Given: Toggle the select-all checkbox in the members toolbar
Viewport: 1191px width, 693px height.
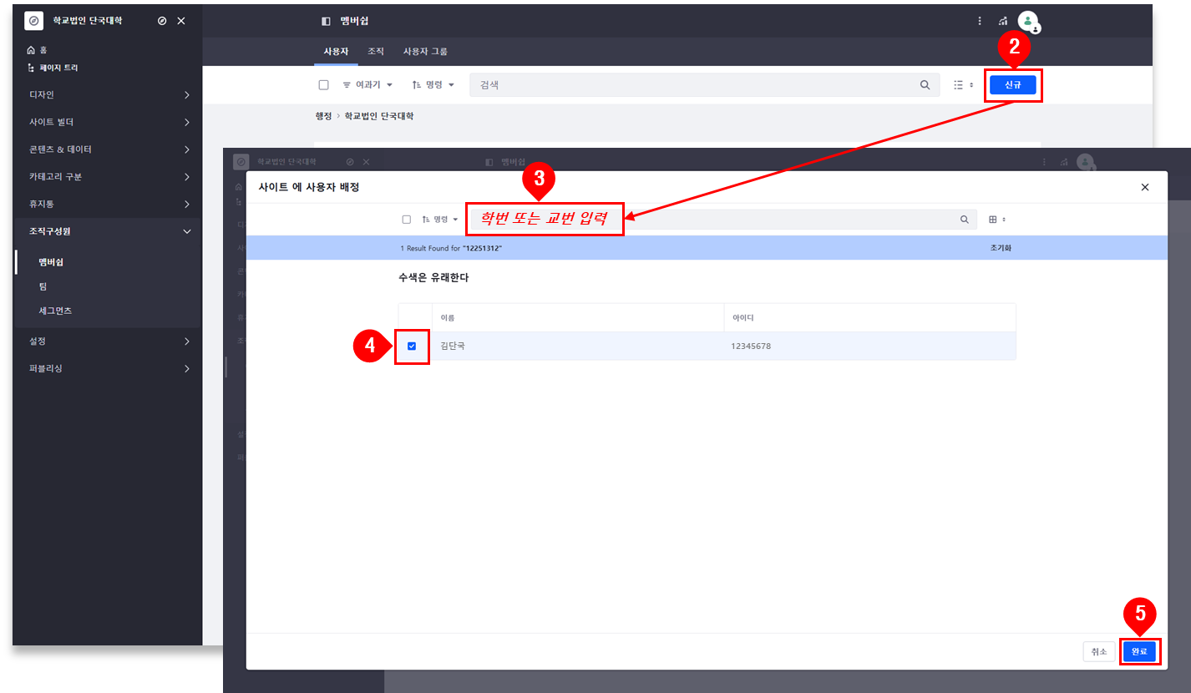Looking at the screenshot, I should [x=324, y=85].
